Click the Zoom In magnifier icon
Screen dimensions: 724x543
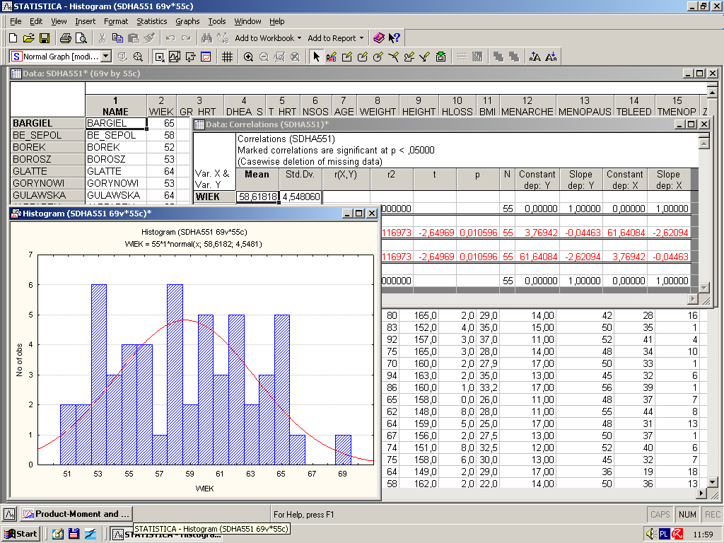coord(248,57)
